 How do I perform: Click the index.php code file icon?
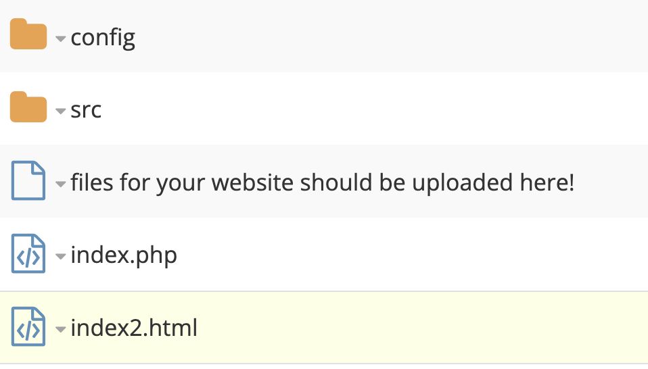tap(28, 254)
